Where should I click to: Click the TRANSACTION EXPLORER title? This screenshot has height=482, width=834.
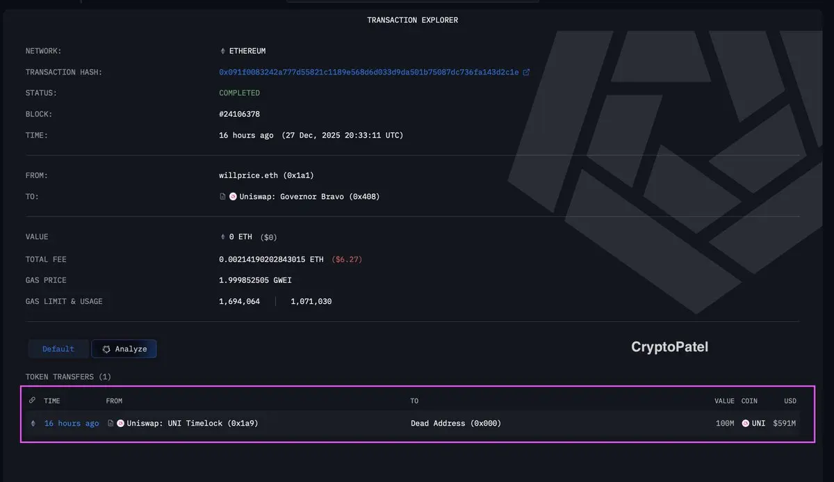tap(413, 20)
